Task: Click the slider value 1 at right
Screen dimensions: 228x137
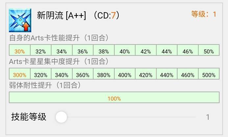Action: point(208,117)
